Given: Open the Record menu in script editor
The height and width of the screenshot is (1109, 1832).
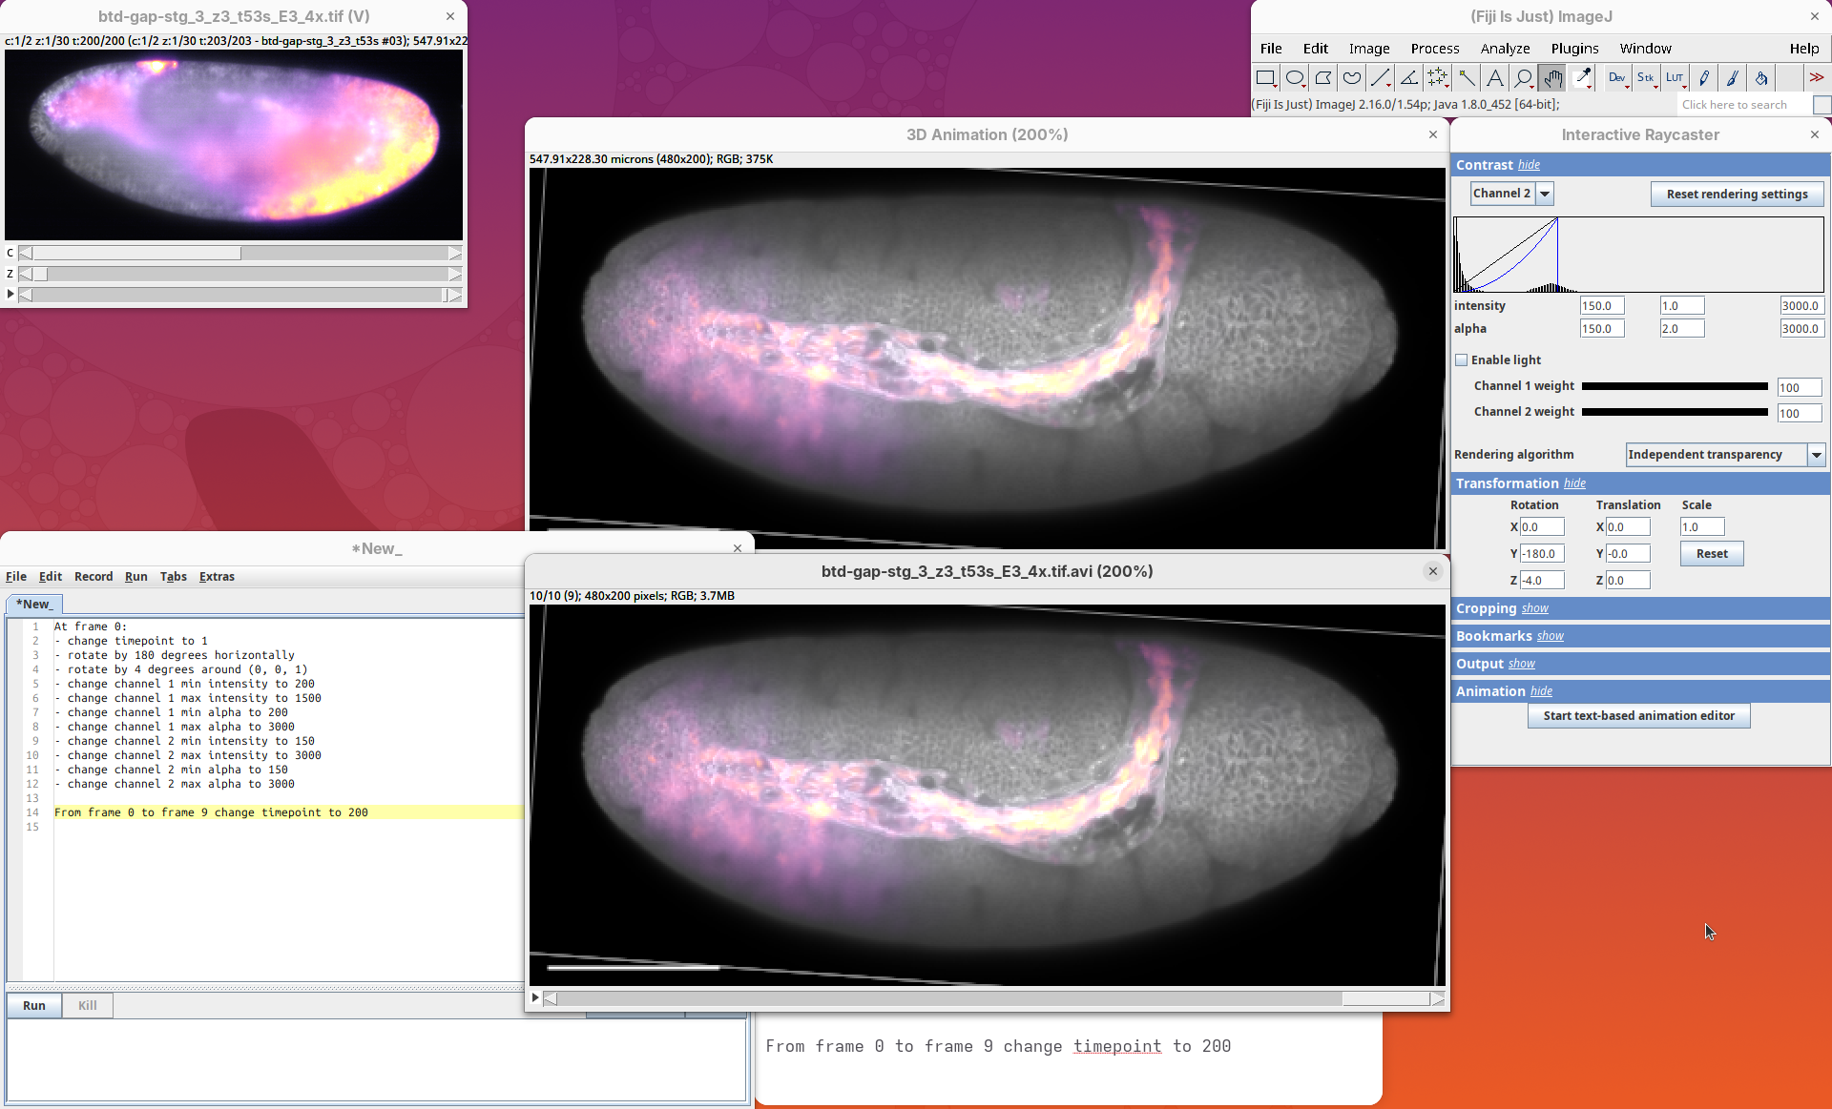Looking at the screenshot, I should [x=94, y=577].
